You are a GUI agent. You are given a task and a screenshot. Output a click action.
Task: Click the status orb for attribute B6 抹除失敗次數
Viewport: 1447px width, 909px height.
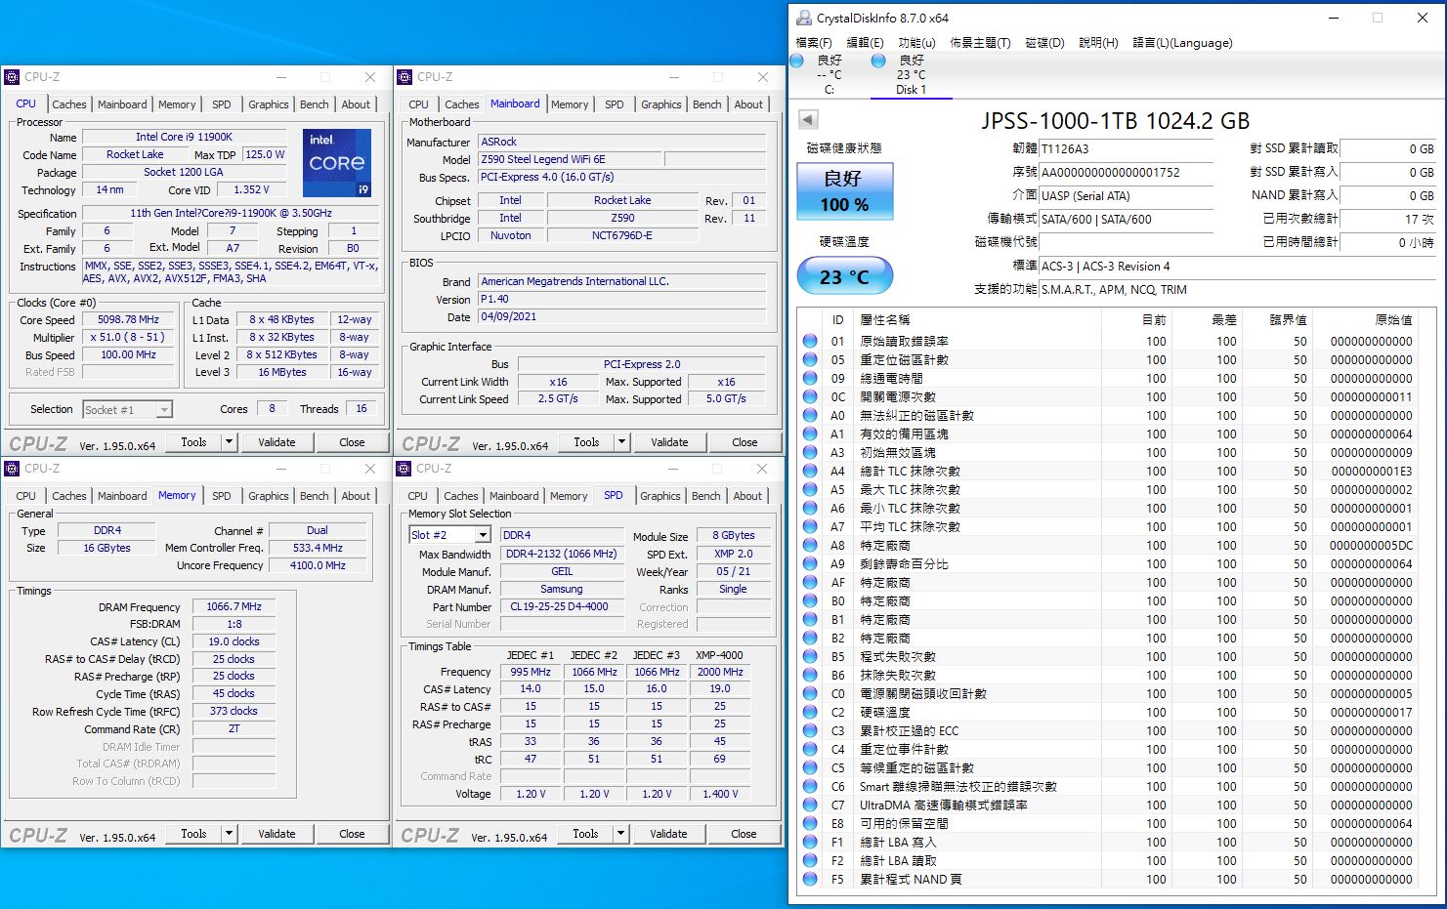coord(810,675)
